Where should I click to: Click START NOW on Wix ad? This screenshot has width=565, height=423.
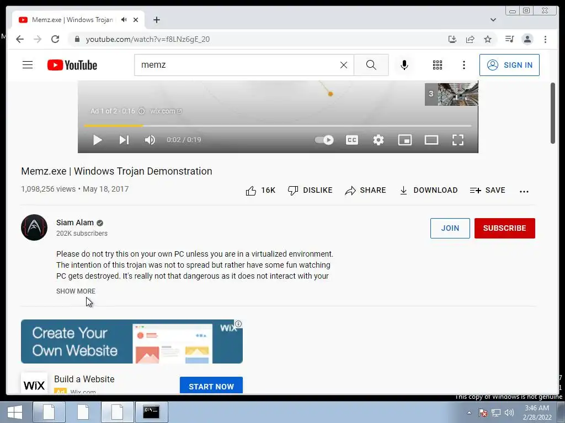(x=211, y=386)
